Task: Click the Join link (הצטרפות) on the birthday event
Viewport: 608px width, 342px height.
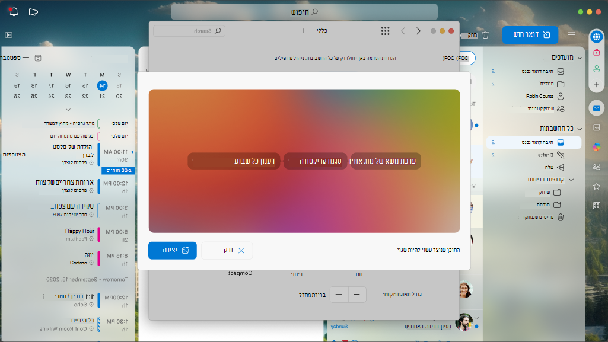Action: point(14,155)
